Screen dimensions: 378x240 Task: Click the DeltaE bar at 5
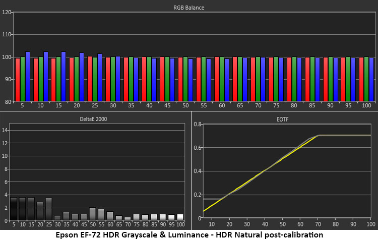point(14,209)
